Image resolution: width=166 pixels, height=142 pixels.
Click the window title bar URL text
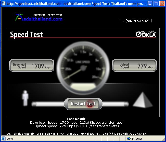76,4
